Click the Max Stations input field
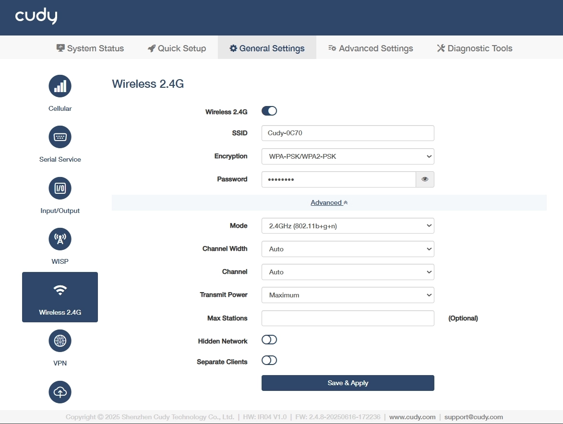The width and height of the screenshot is (563, 424). 347,318
